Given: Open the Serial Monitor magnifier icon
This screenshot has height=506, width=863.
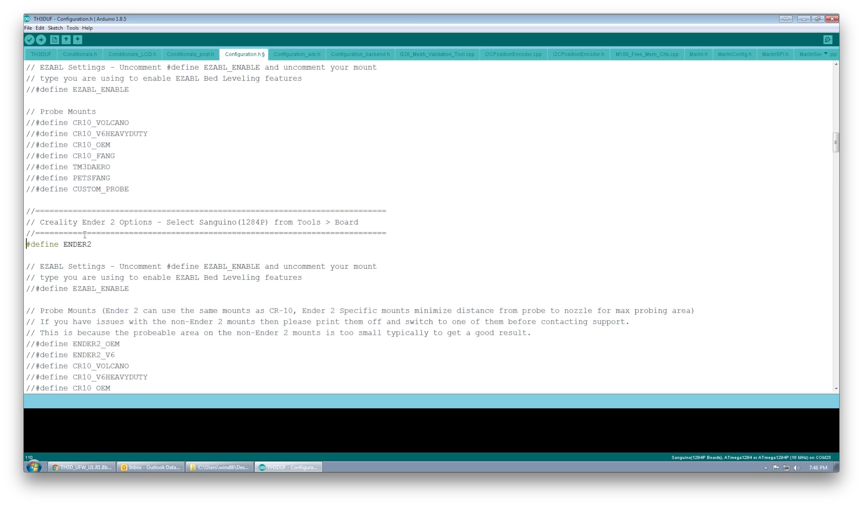Looking at the screenshot, I should pyautogui.click(x=827, y=39).
